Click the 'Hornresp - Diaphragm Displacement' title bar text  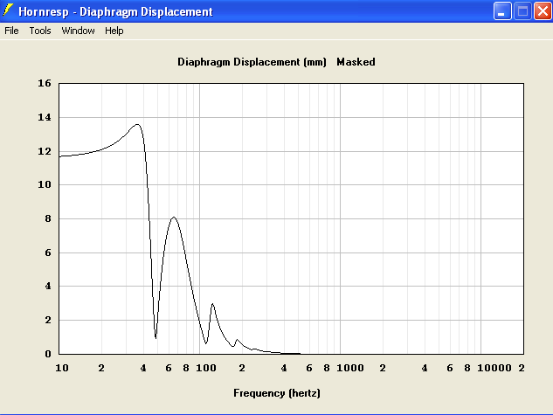click(x=115, y=11)
